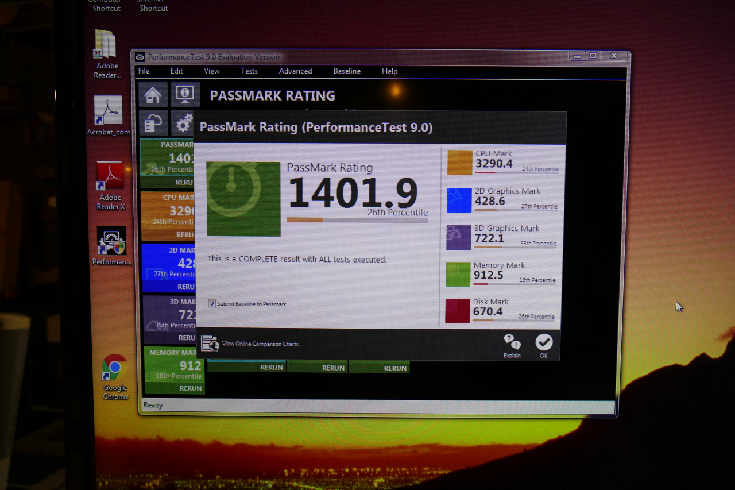Open the Edit menu

tap(176, 71)
